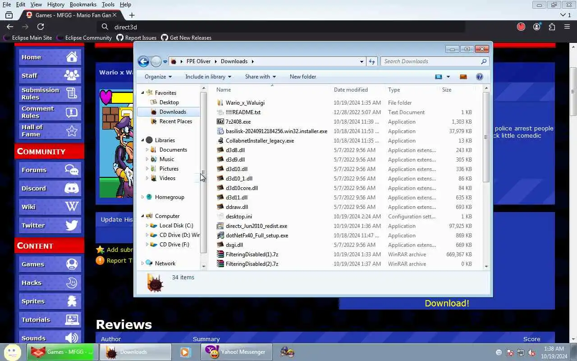Open the address bar history dropdown arrow
Viewport: 577px width, 361px height.
[x=362, y=61]
